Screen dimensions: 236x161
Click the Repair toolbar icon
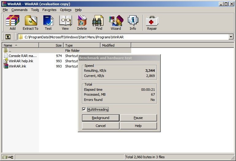(x=152, y=21)
